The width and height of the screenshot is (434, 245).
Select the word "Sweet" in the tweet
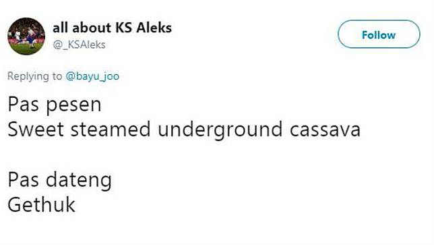36,130
